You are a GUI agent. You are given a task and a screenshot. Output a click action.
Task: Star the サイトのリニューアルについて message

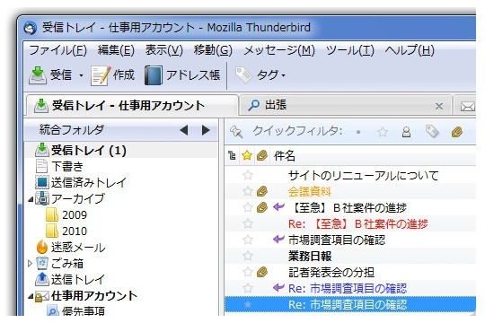(248, 175)
